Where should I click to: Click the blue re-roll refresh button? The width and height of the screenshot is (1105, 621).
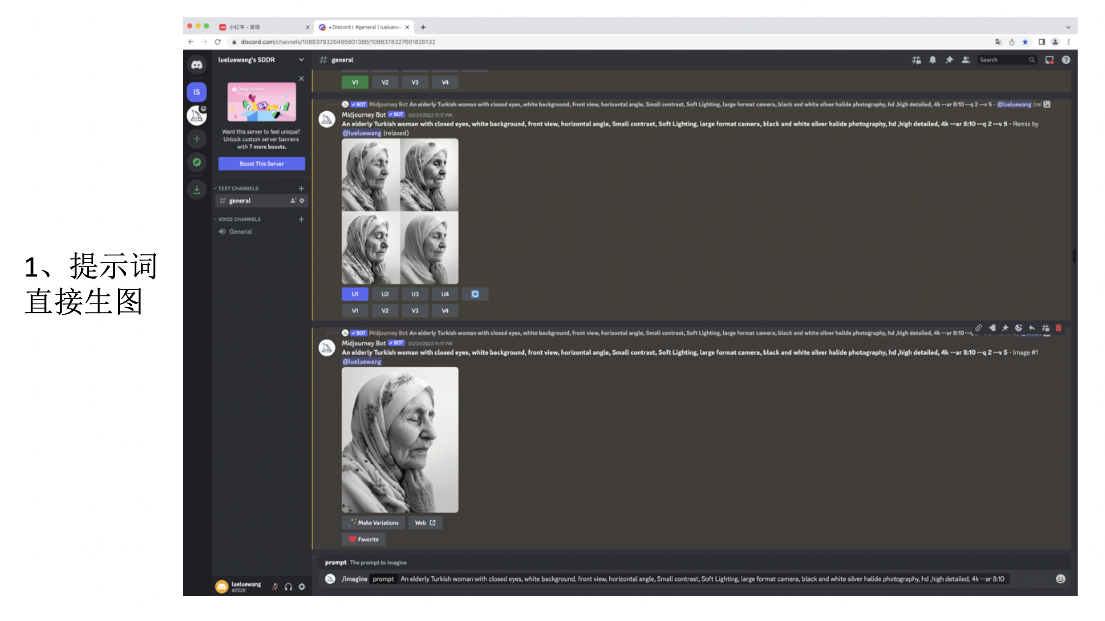click(475, 294)
